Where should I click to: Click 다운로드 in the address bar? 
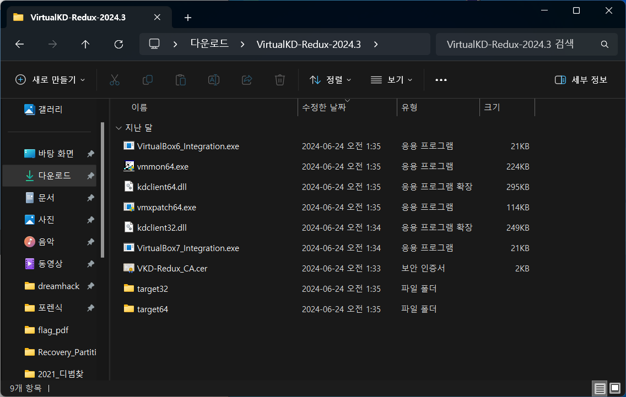click(209, 43)
